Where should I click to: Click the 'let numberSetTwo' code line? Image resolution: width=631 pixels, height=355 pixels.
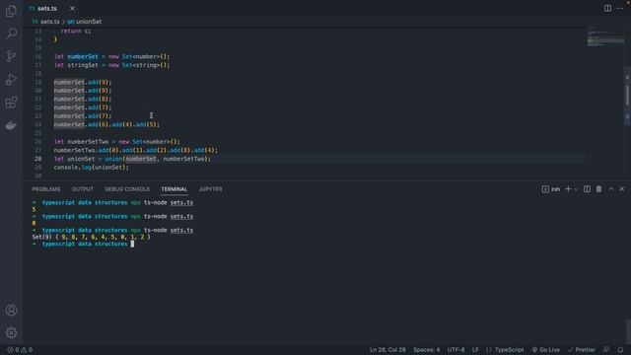point(117,142)
